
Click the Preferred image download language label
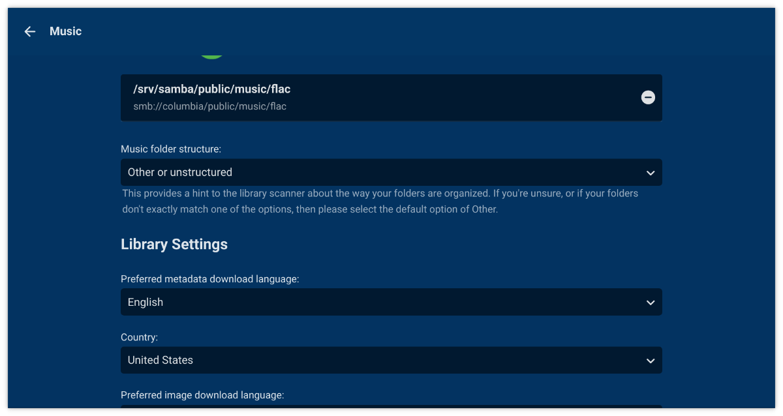point(202,395)
